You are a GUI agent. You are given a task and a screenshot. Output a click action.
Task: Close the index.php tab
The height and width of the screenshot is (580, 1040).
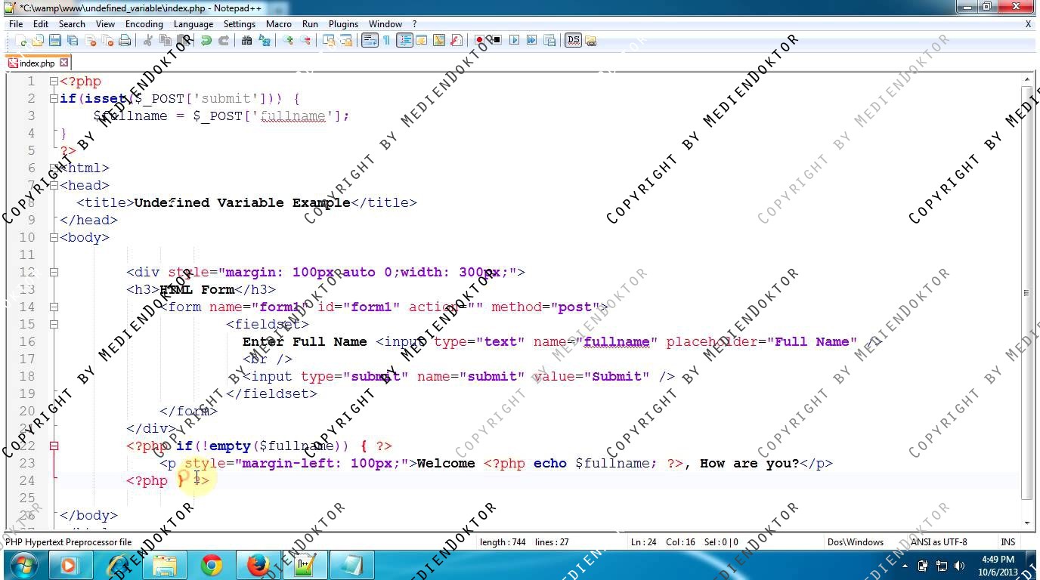point(64,63)
